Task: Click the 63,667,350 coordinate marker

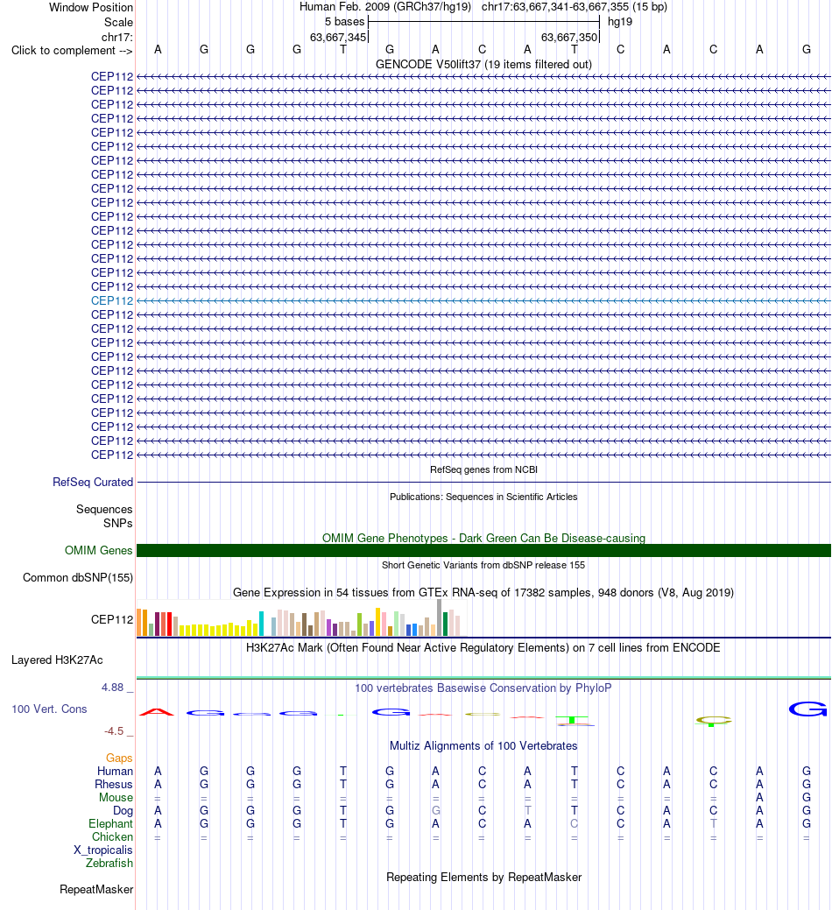Action: [569, 37]
